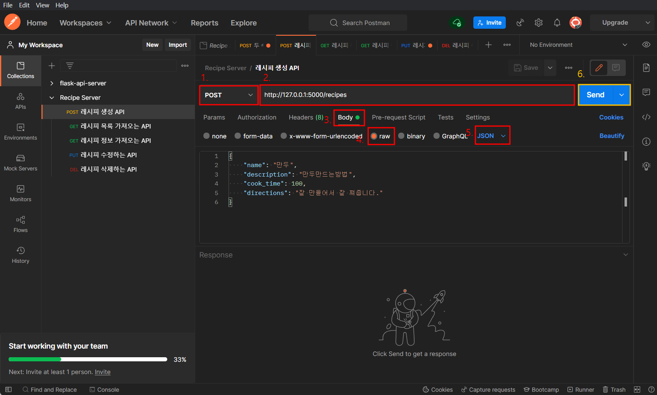
Task: Open the JSON format dropdown
Action: pyautogui.click(x=492, y=135)
